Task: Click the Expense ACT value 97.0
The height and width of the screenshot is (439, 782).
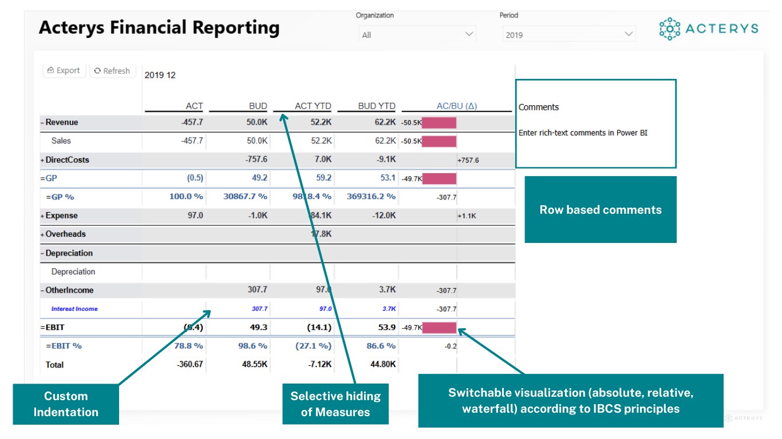Action: [x=195, y=216]
